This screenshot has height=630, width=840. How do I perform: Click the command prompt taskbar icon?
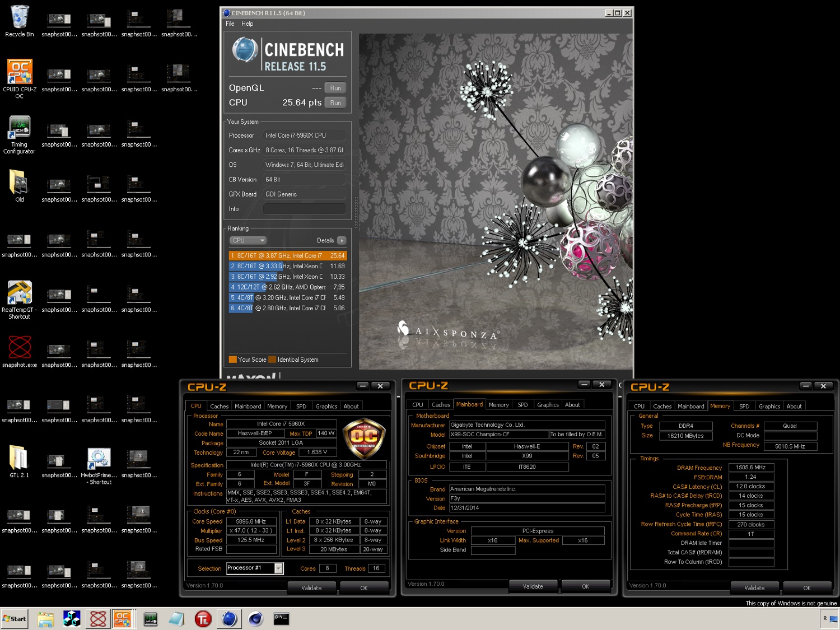[281, 619]
